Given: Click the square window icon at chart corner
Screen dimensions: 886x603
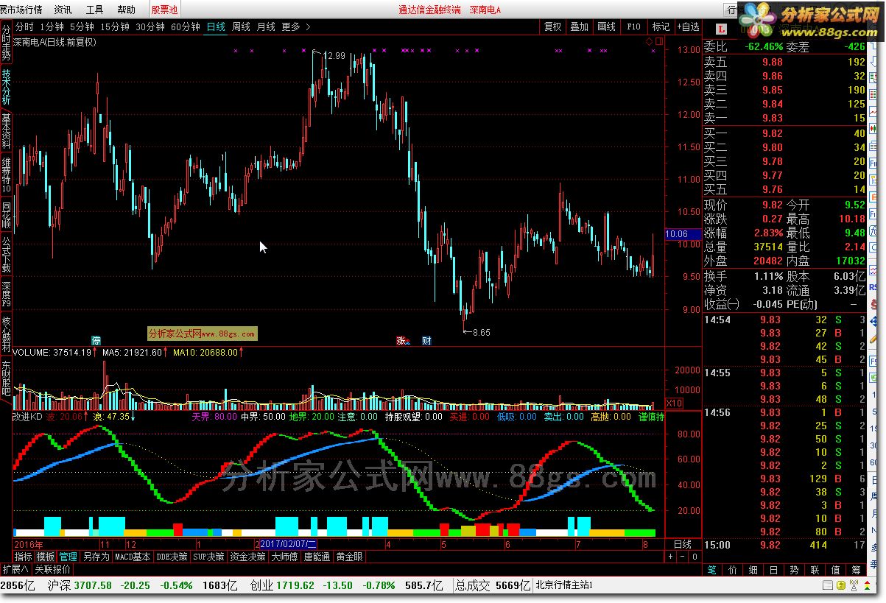Looking at the screenshot, I should [659, 42].
